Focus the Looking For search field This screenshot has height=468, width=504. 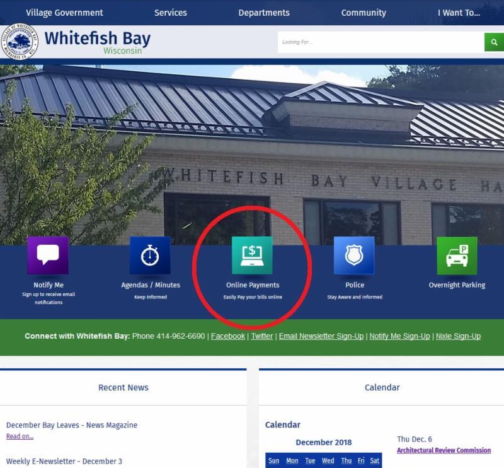pyautogui.click(x=381, y=42)
